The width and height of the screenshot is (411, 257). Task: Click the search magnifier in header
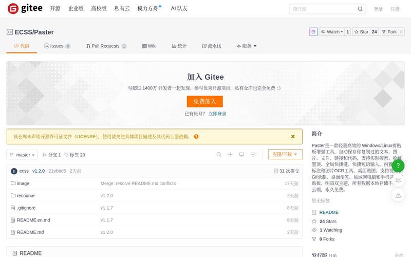[360, 9]
